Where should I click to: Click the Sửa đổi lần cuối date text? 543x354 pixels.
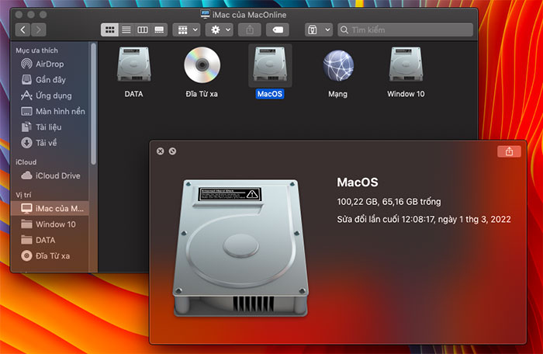(424, 220)
